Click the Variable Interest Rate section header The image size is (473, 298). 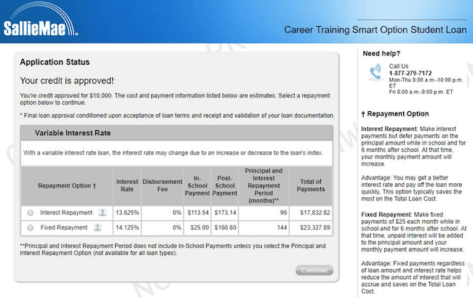click(x=177, y=133)
